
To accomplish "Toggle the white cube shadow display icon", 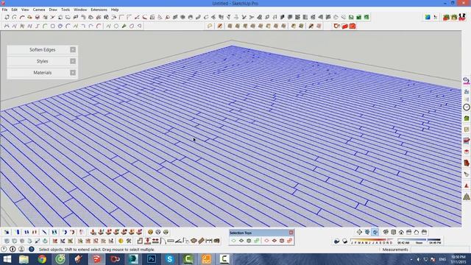I will coord(345,241).
